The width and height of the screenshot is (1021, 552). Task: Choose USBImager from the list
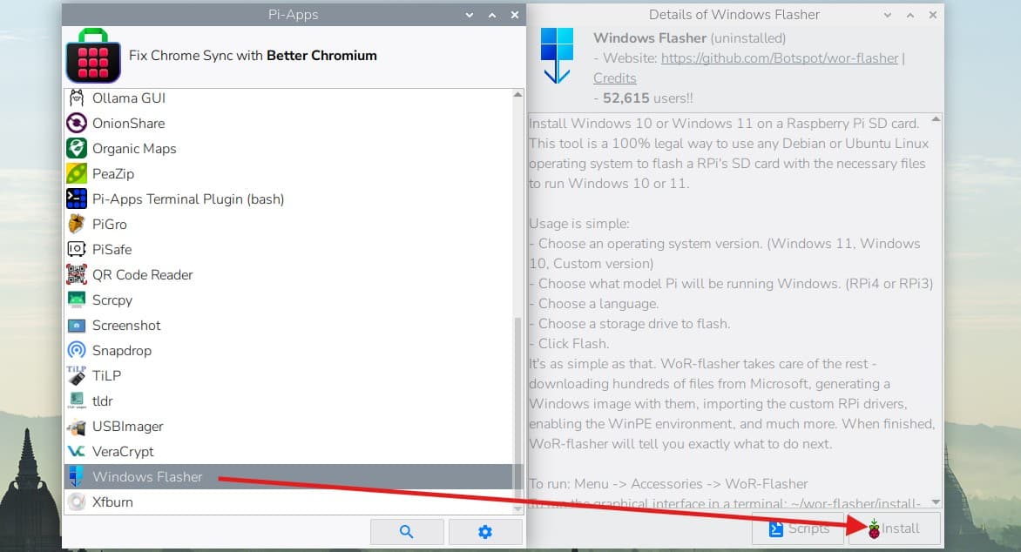pyautogui.click(x=127, y=426)
